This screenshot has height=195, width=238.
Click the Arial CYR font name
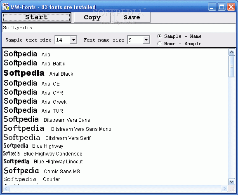[52, 93]
